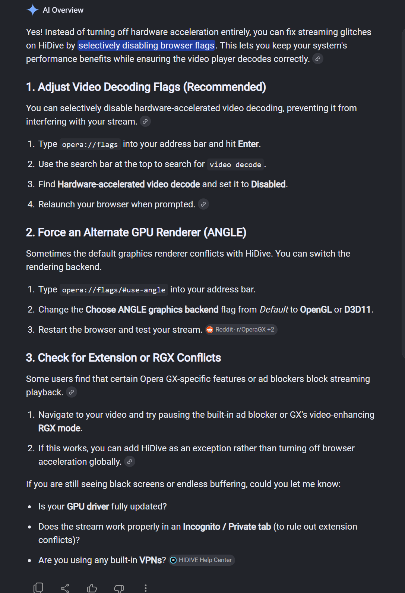
Task: Open the three-dot more options menu
Action: 146,589
